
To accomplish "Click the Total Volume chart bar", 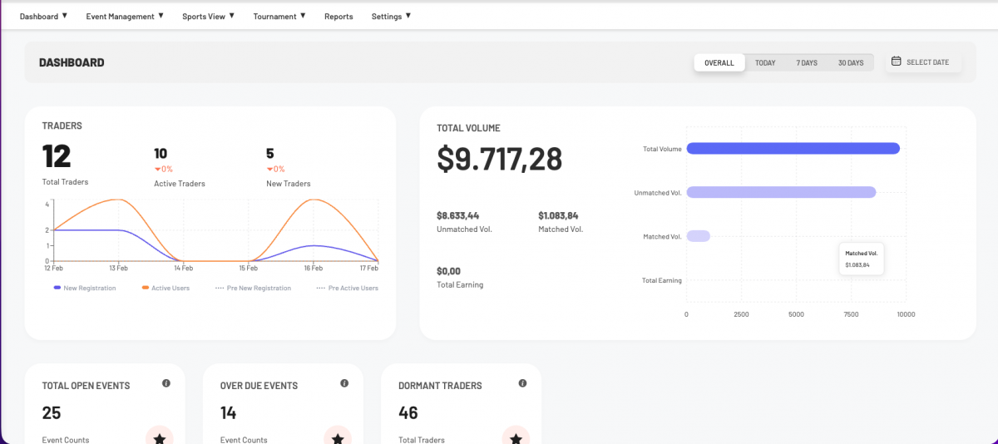I will tap(793, 149).
